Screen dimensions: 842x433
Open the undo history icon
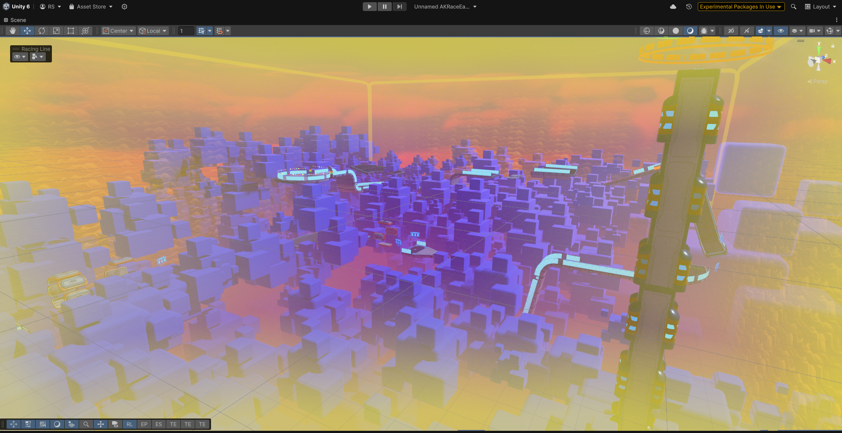click(689, 7)
